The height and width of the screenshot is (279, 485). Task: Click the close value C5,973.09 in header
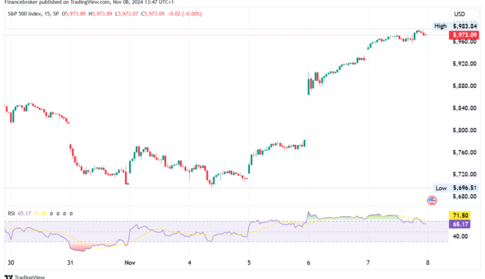coord(153,14)
